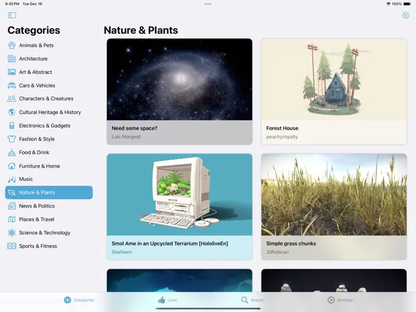Click the leaf icon for Nature & Plants
416x312 pixels.
coord(12,192)
